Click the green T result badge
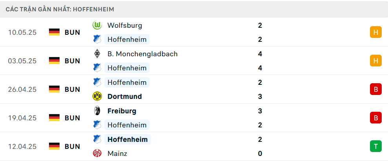The image size is (388, 161). pos(375,147)
